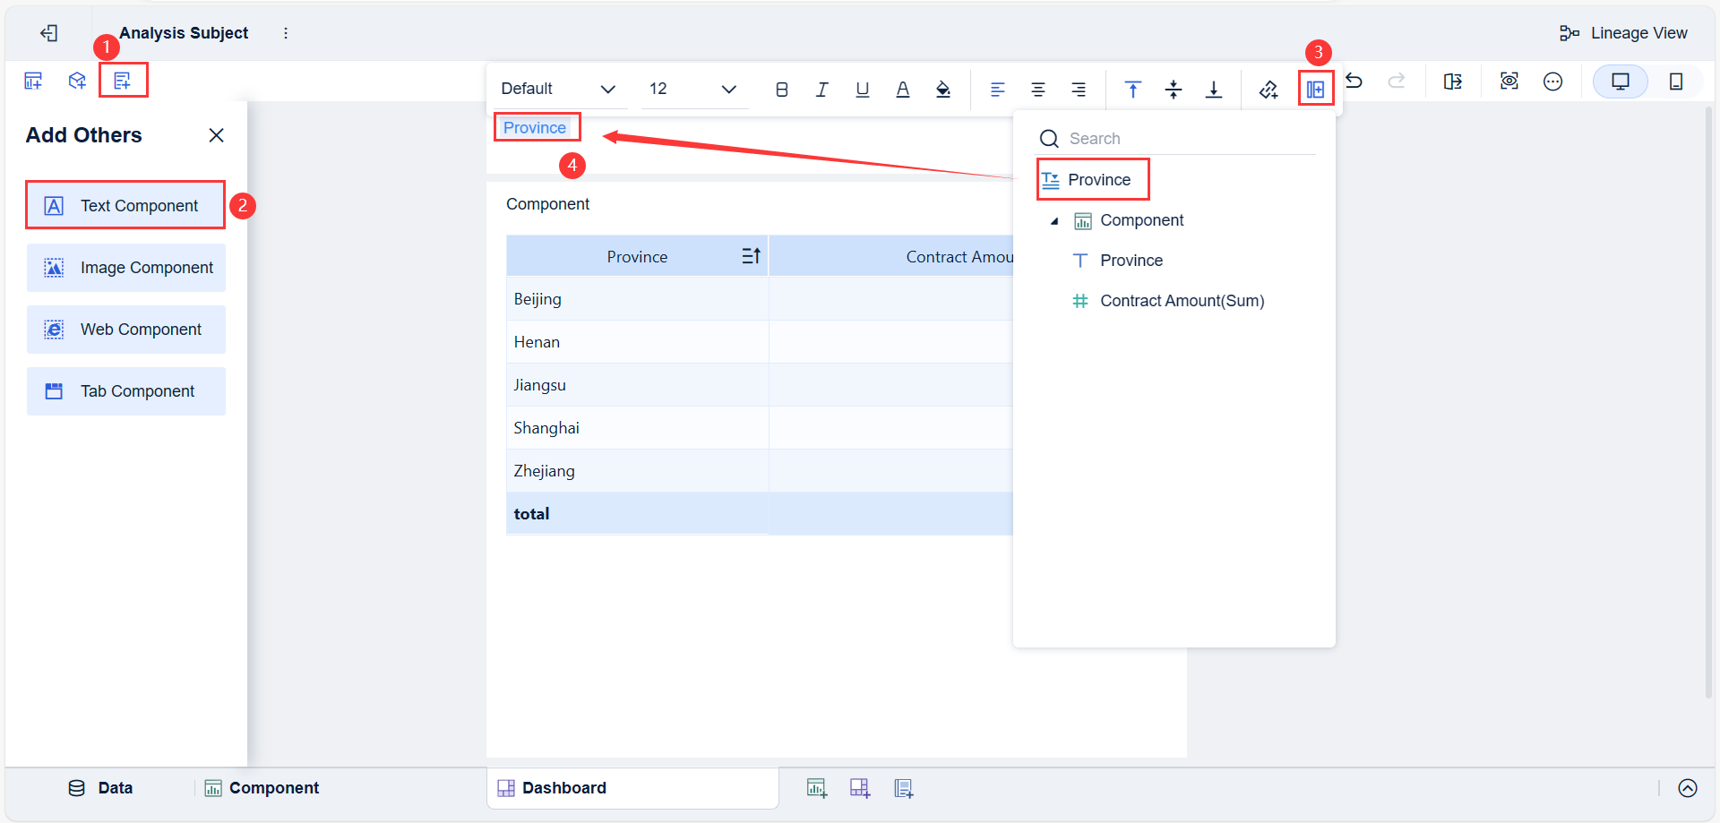Click the preview eye icon
The width and height of the screenshot is (1720, 823).
tap(1509, 81)
